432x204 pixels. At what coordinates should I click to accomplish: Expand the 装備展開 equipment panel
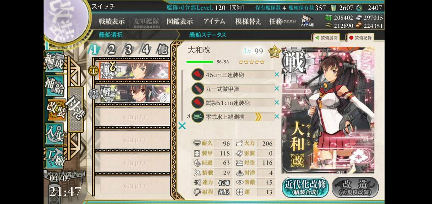pyautogui.click(x=326, y=38)
